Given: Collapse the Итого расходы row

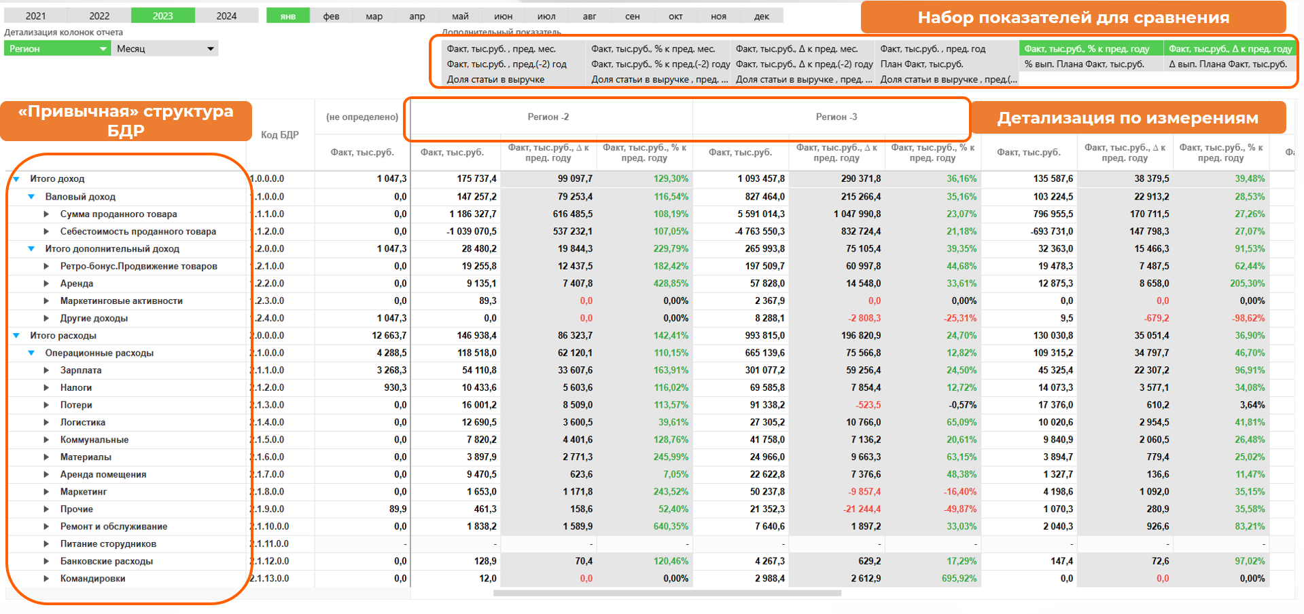Looking at the screenshot, I should [x=17, y=336].
